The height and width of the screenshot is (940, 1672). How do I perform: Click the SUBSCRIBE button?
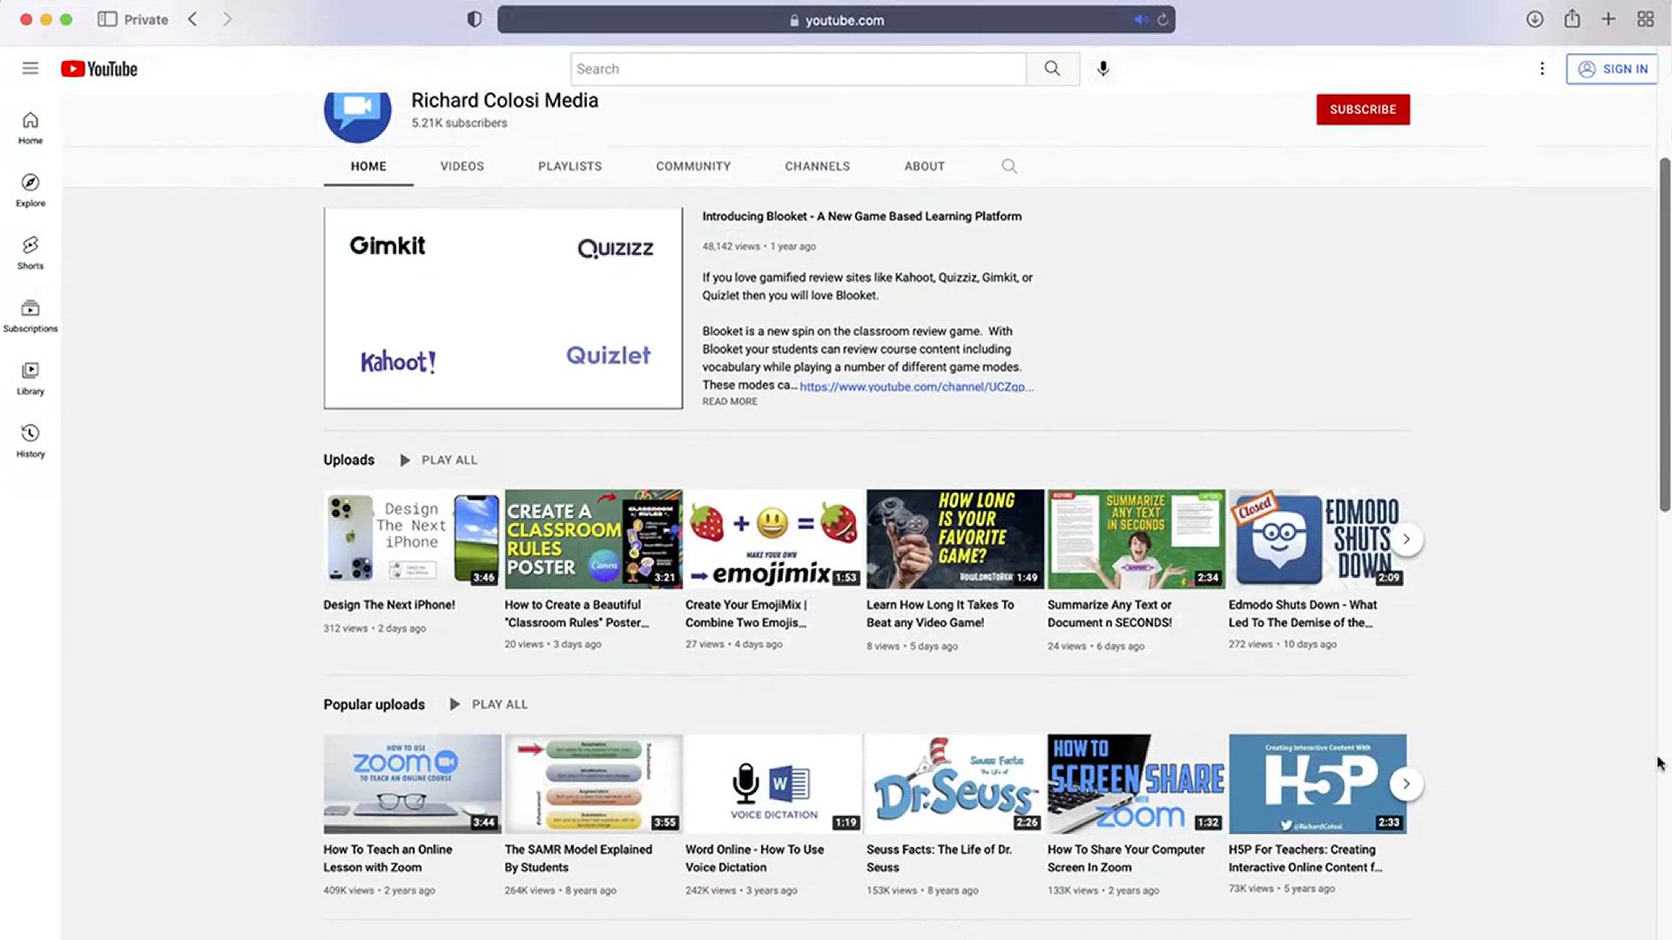click(1363, 110)
